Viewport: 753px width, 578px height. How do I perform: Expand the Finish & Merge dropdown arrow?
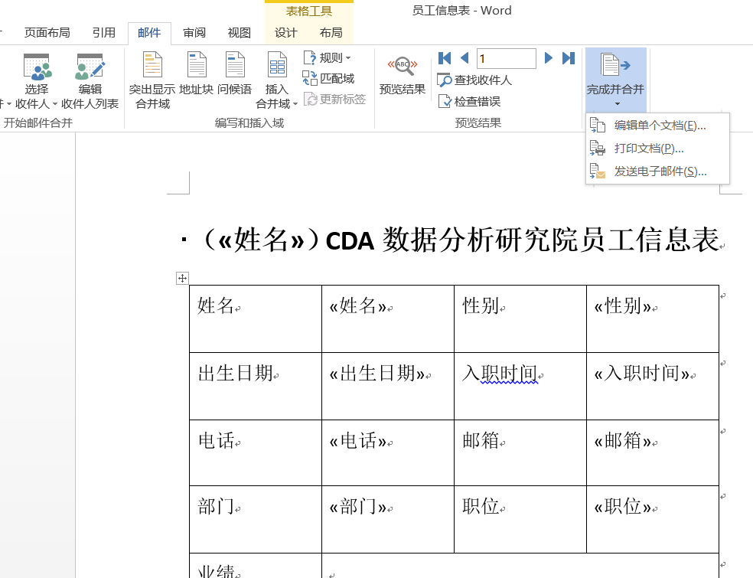coord(618,104)
